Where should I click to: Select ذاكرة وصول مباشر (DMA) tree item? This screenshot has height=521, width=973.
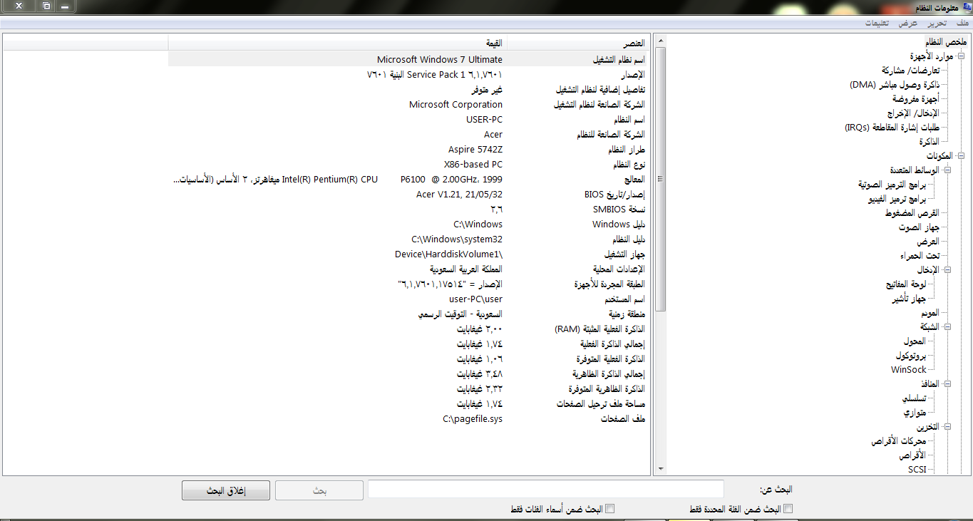(x=895, y=85)
